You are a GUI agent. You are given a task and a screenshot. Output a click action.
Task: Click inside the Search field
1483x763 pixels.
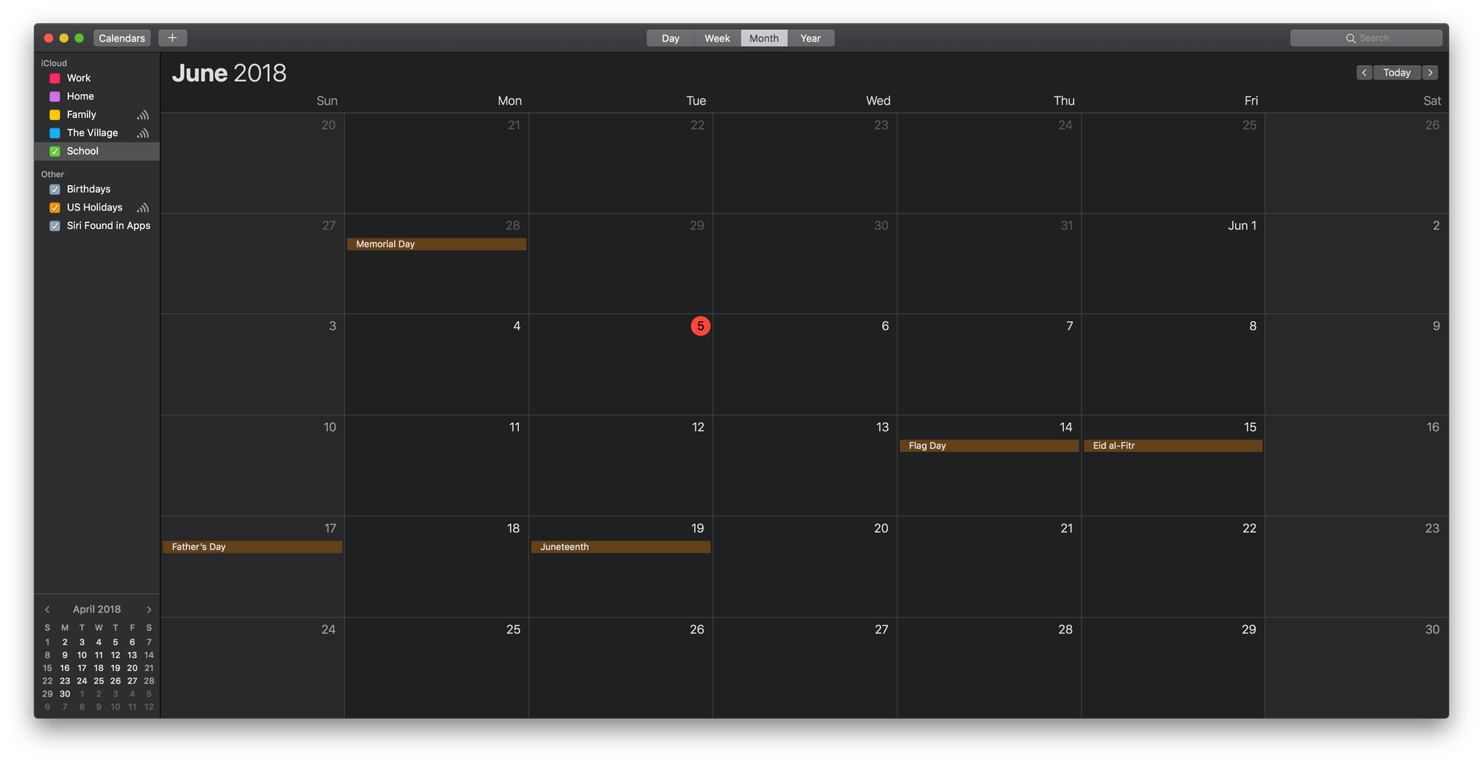[1379, 38]
